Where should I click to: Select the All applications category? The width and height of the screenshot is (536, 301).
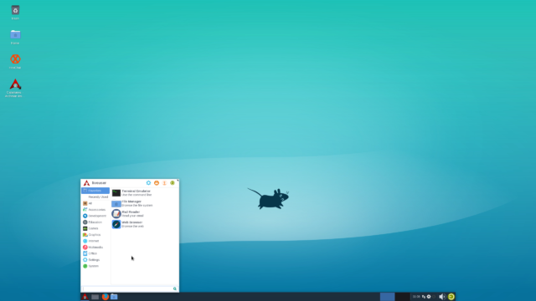pos(95,203)
